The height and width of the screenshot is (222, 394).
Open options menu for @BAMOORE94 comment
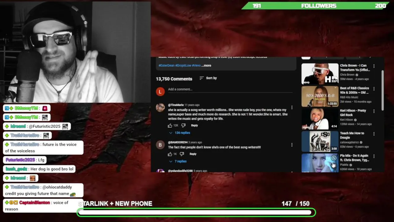(292, 145)
